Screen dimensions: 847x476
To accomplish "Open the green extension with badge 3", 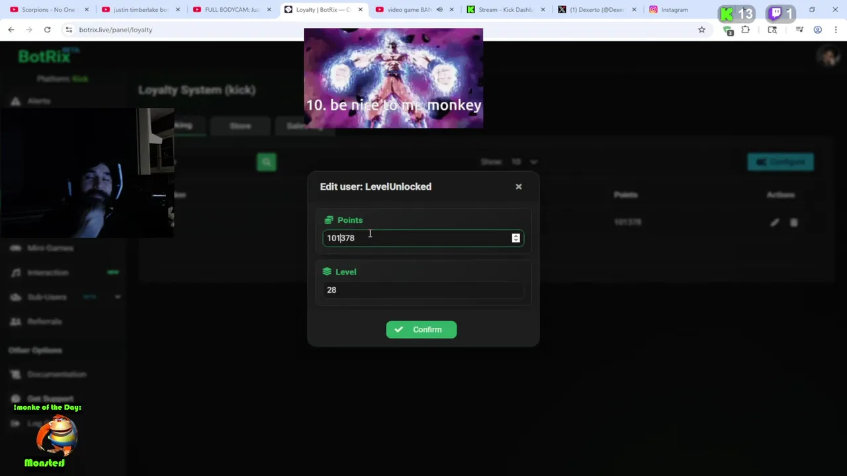I will [728, 30].
